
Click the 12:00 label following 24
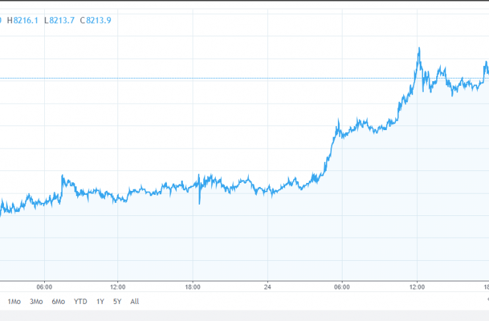pyautogui.click(x=417, y=287)
